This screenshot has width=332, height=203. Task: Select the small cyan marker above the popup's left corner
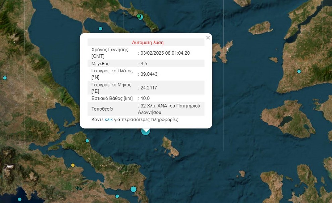(x=100, y=28)
